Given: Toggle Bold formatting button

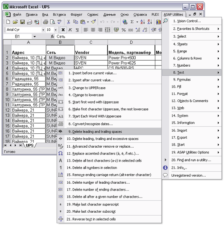Looking at the screenshot, I should (63, 30).
